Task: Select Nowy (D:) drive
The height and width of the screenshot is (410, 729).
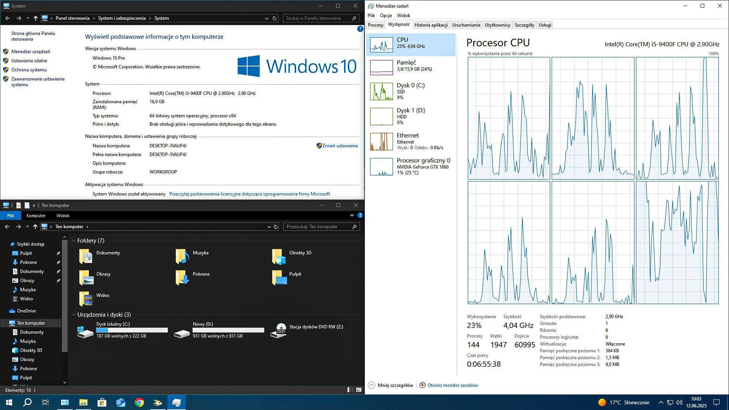Action: [219, 330]
